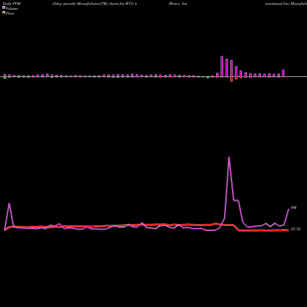307x307 pixels.
Task: Click the Volume legend color swatch
Action: [4, 7]
